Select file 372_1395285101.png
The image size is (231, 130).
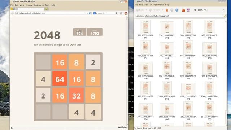[x=145, y=30]
